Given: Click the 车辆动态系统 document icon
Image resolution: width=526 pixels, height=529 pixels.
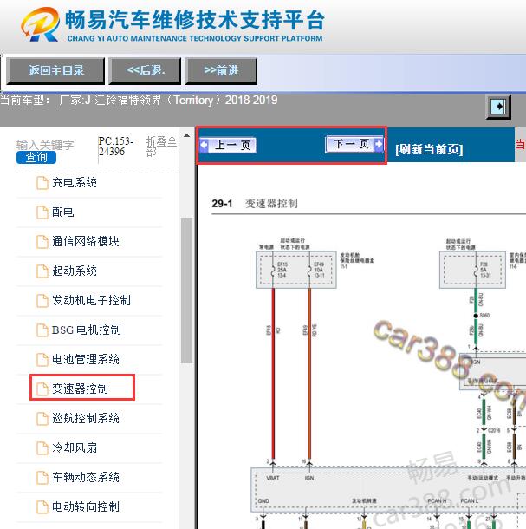Looking at the screenshot, I should [42, 477].
